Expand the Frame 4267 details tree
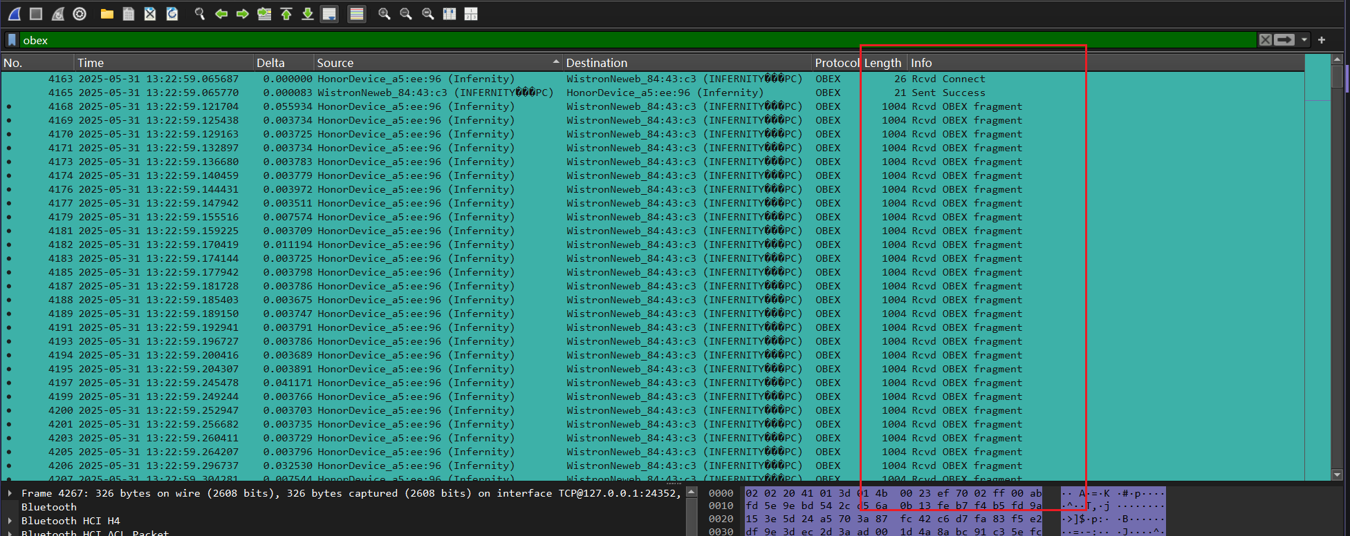The image size is (1350, 536). (10, 493)
